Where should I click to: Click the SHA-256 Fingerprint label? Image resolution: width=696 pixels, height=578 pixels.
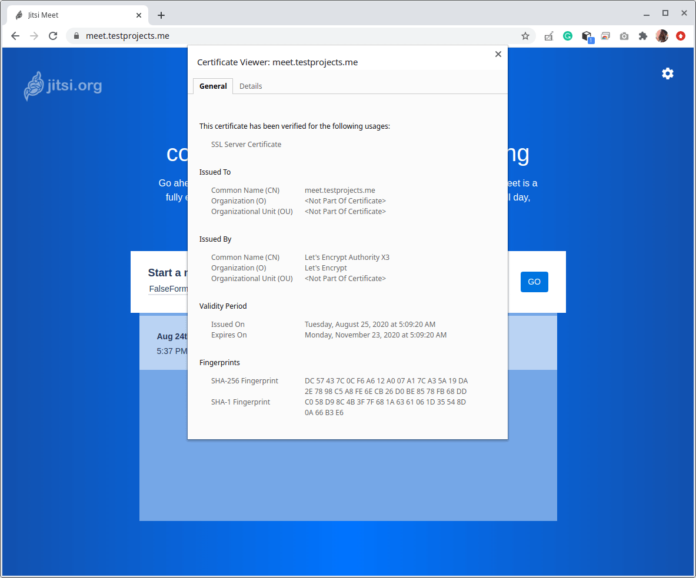pyautogui.click(x=245, y=380)
